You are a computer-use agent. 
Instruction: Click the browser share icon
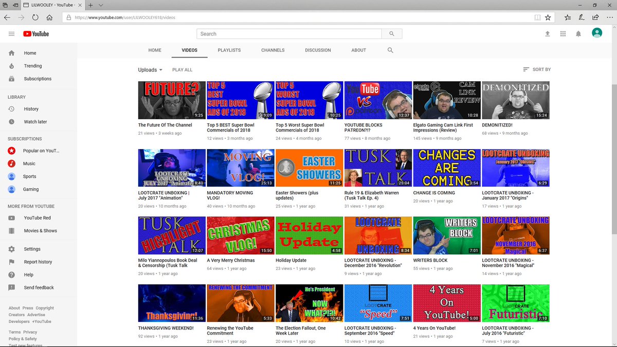pos(595,17)
